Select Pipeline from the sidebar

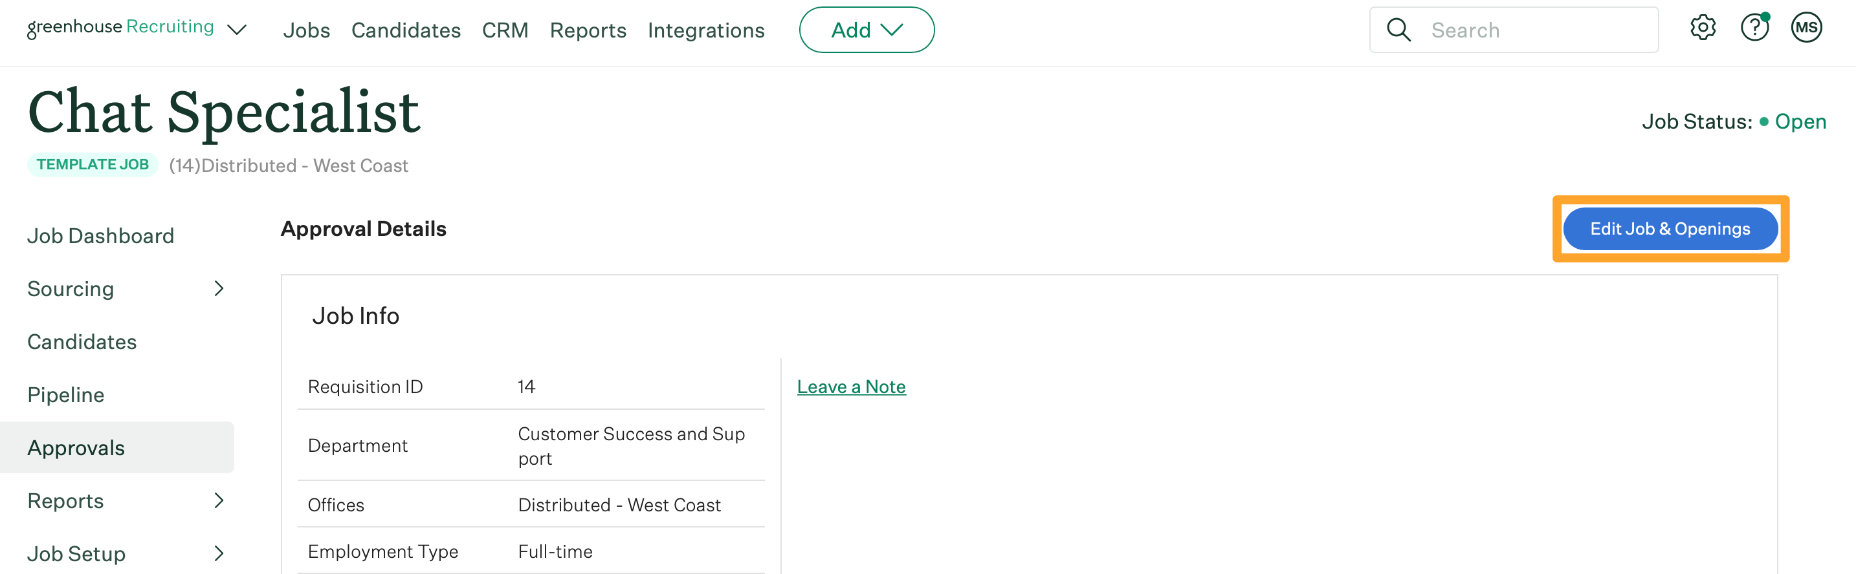click(x=65, y=394)
